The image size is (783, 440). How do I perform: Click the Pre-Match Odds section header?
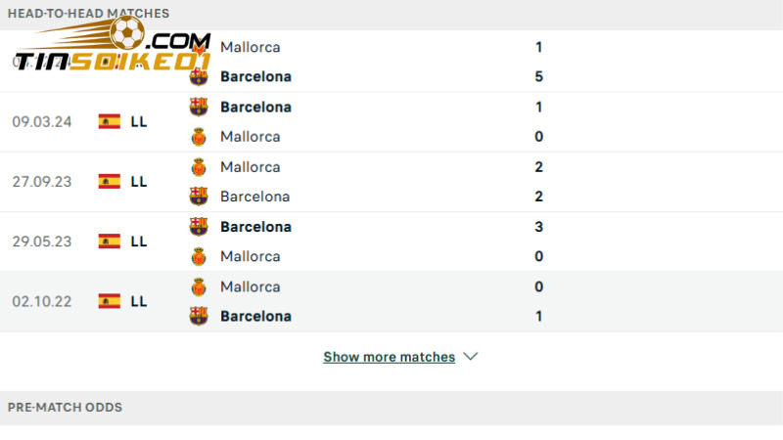point(65,407)
